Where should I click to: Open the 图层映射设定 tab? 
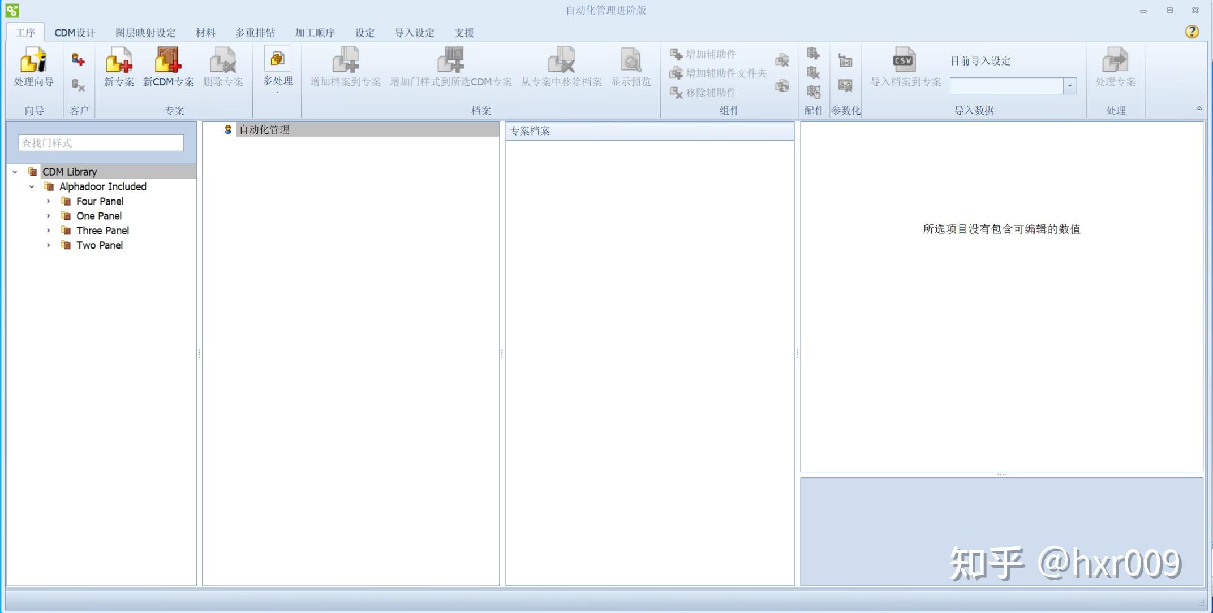[145, 33]
